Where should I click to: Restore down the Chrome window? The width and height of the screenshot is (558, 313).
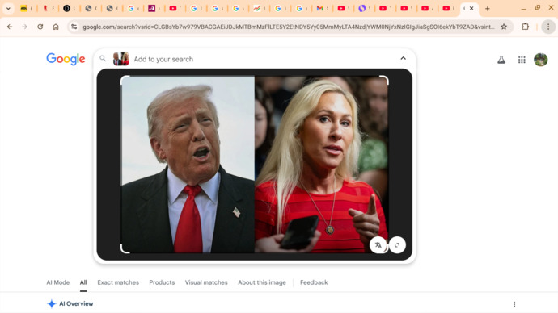537,8
